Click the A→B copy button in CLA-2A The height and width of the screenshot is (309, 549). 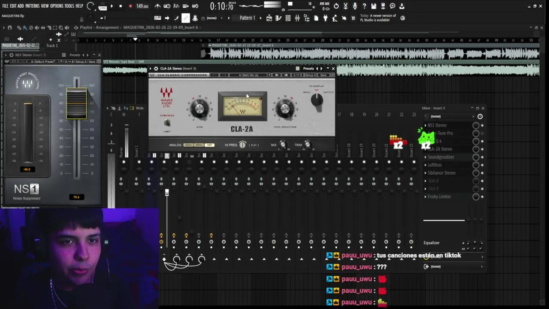pos(298,75)
